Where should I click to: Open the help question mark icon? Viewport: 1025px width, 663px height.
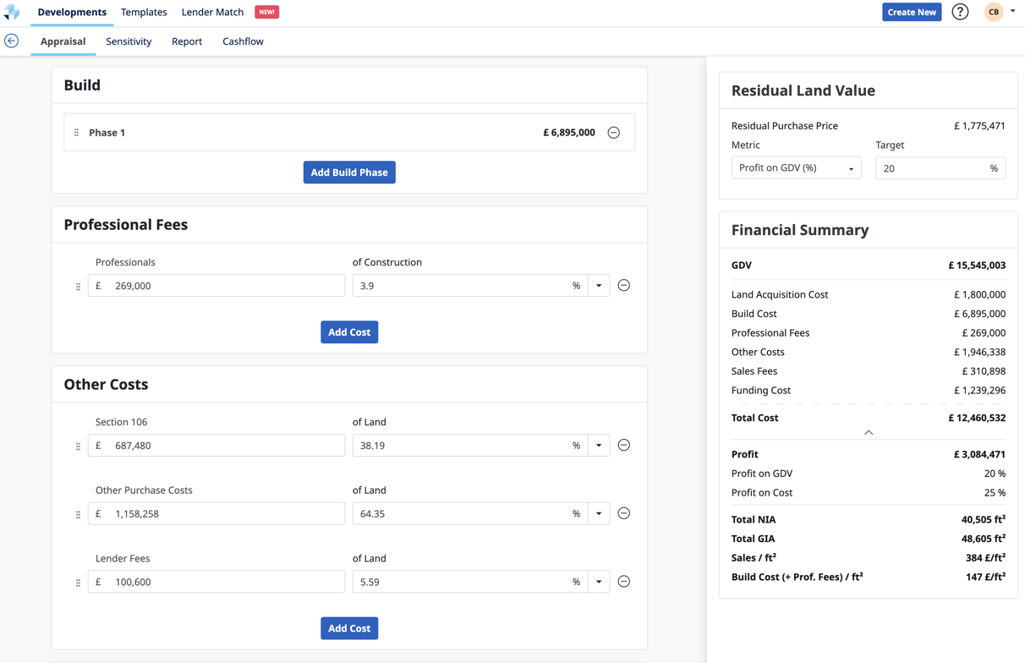pos(960,12)
